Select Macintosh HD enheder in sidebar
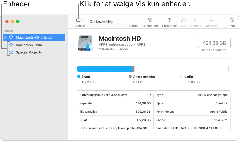239x141 pixels. (34, 37)
